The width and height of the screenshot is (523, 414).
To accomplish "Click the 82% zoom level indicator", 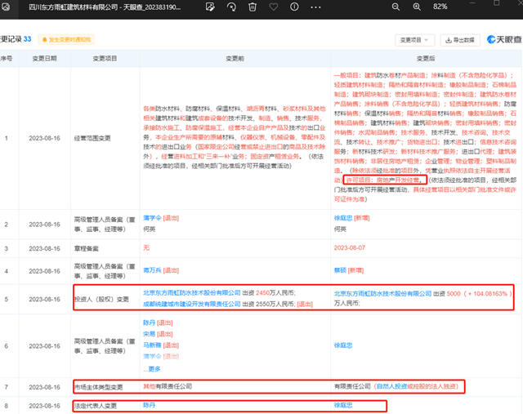I will (x=440, y=7).
